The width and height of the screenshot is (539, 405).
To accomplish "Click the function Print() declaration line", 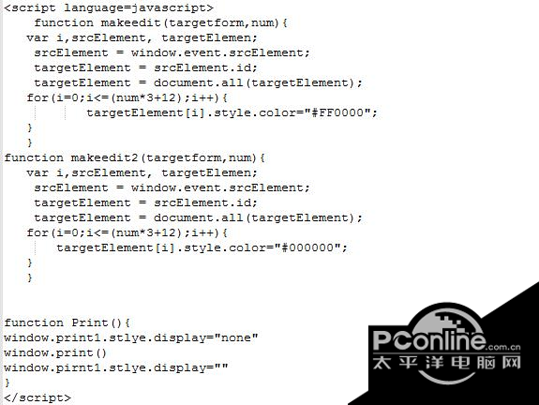I will 67,322.
